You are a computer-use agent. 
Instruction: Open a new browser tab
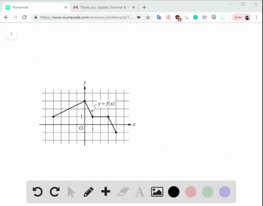[144, 7]
